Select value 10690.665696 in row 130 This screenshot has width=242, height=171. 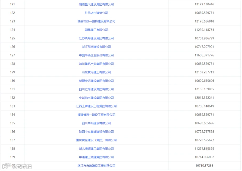click(x=204, y=81)
